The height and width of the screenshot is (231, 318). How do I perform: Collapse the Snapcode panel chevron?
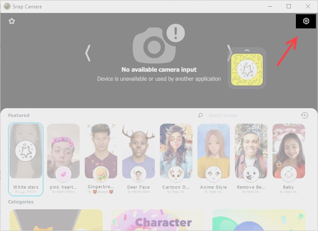tap(247, 51)
